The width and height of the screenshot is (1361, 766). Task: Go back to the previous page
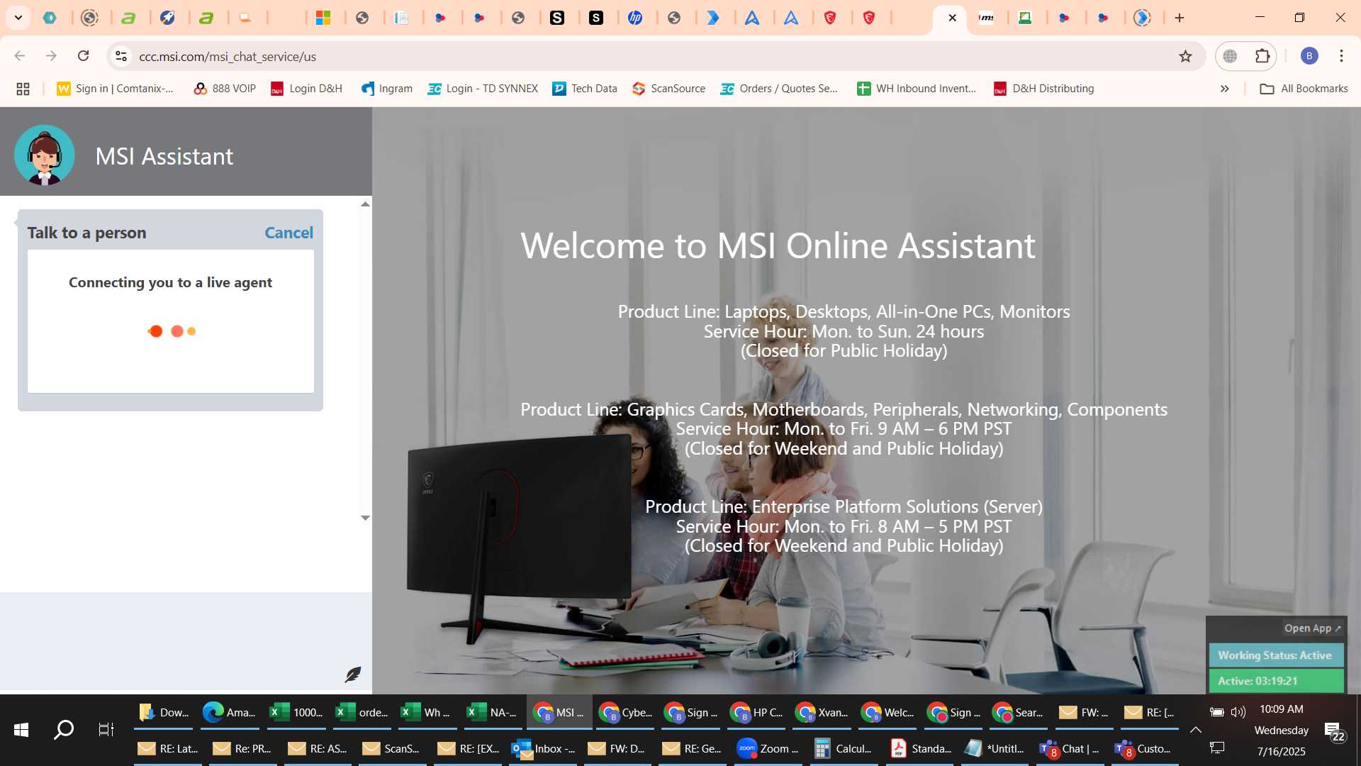click(20, 56)
